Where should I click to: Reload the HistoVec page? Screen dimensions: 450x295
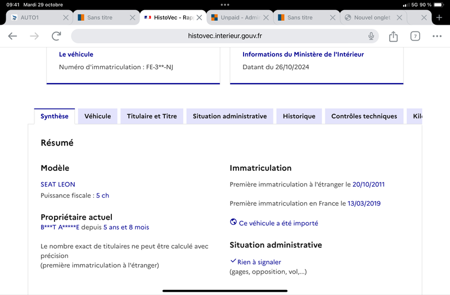57,36
